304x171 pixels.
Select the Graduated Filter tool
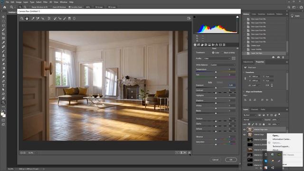(x=69, y=19)
